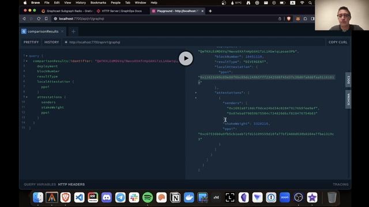Bookmark this page
Viewport: 369px width, 207px height.
(x=46, y=18)
